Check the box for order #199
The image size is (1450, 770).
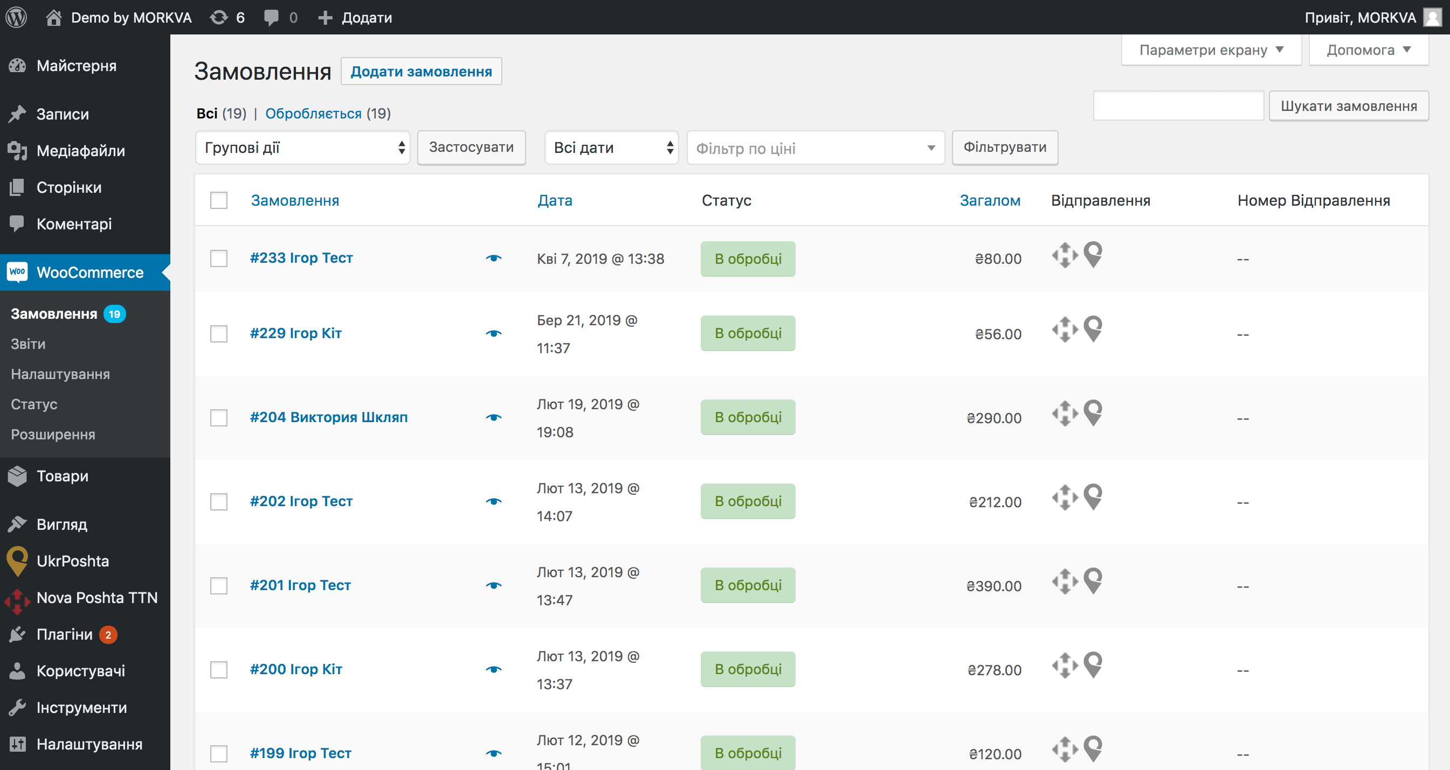218,754
